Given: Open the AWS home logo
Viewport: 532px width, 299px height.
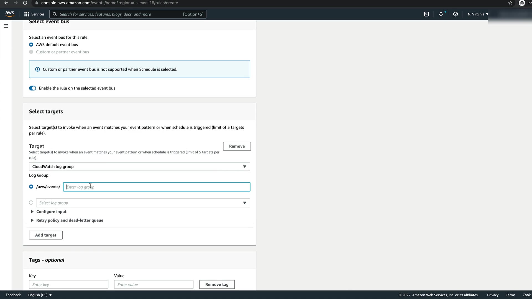Looking at the screenshot, I should tap(10, 14).
